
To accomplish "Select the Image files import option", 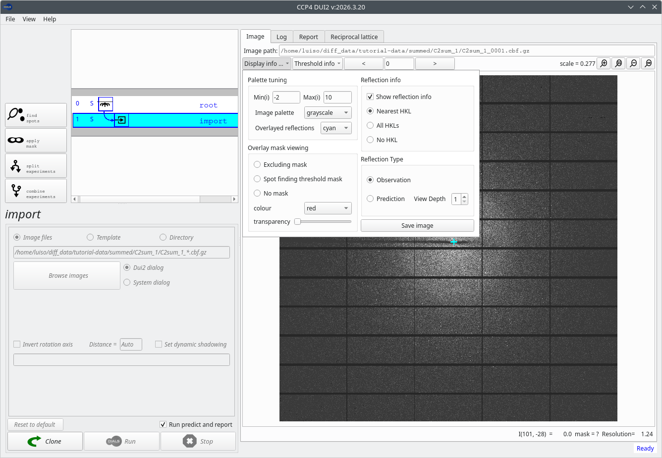I will 17,237.
